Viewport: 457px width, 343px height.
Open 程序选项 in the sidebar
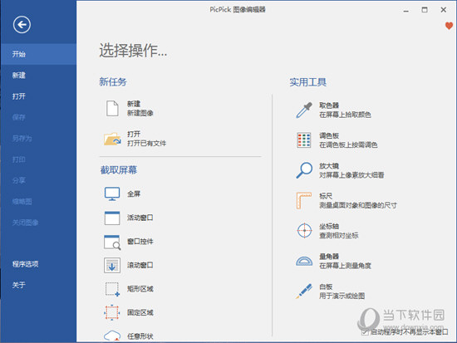click(38, 264)
